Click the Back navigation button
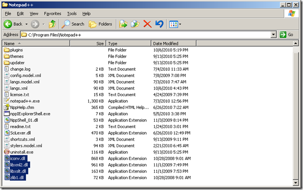This screenshot has width=303, height=190. [x=13, y=24]
